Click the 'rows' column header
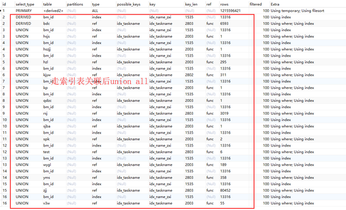346x210 pixels. pyautogui.click(x=224, y=4)
